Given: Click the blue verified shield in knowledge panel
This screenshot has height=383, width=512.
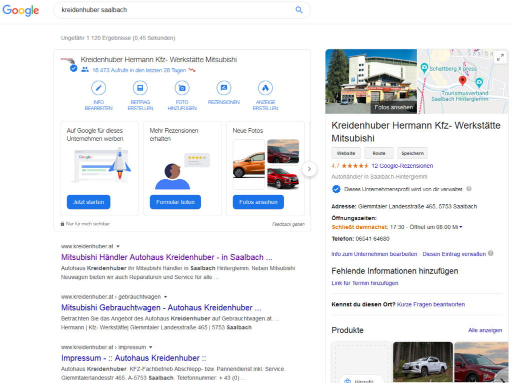Looking at the screenshot, I should (336, 189).
